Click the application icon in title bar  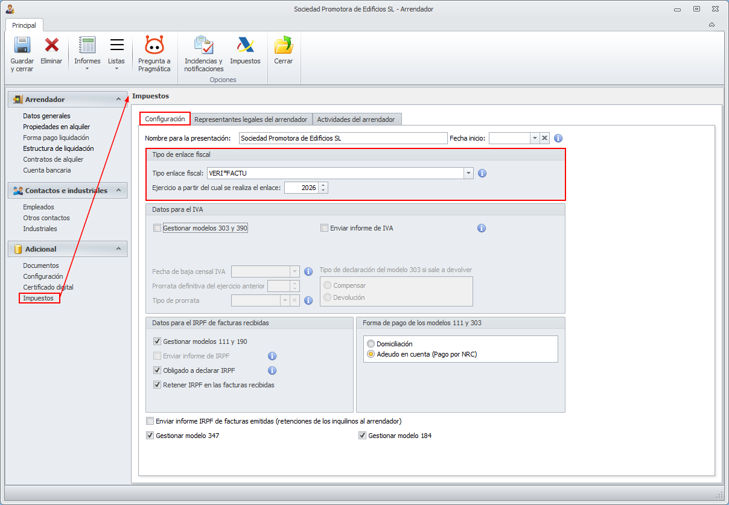tap(10, 9)
